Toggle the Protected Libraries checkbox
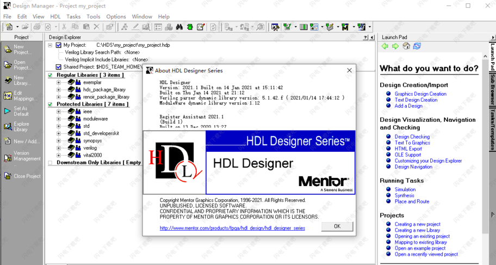The image size is (496, 265). coord(50,104)
